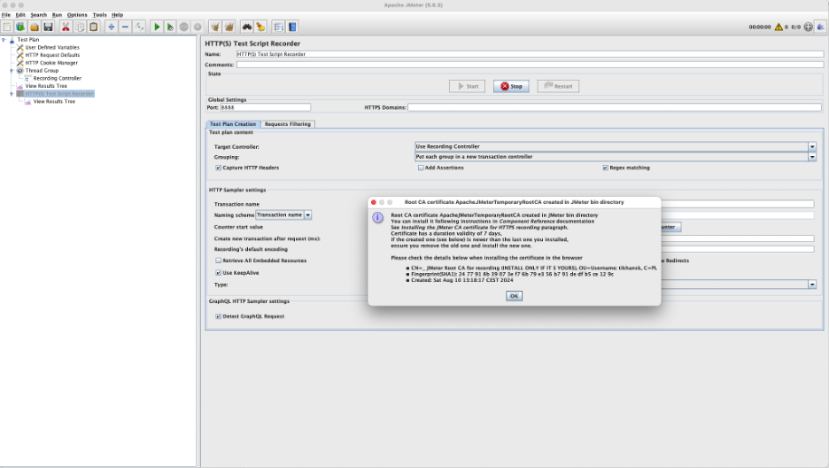Click into the Port field
Image resolution: width=829 pixels, height=468 pixels.
[266, 107]
